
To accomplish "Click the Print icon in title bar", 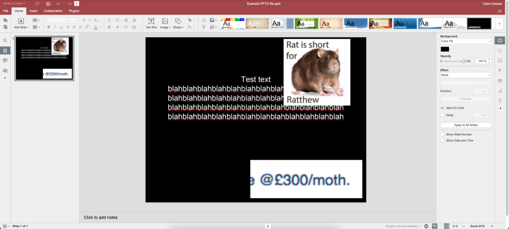I will tap(48, 3).
